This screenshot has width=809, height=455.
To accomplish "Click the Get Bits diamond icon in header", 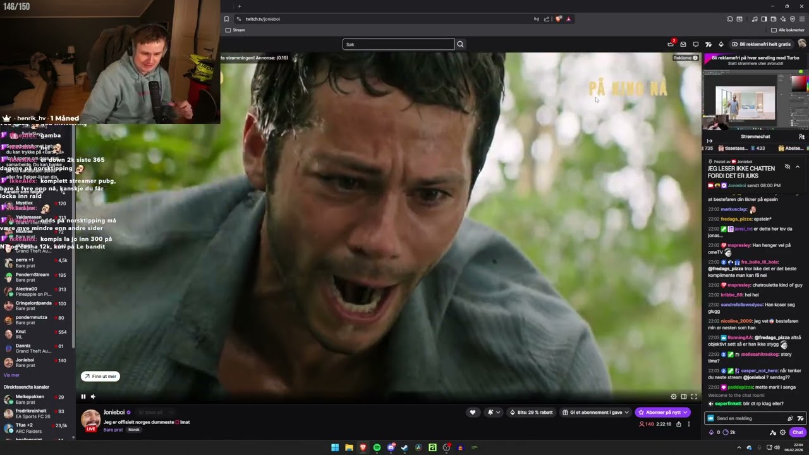I will coord(721,44).
